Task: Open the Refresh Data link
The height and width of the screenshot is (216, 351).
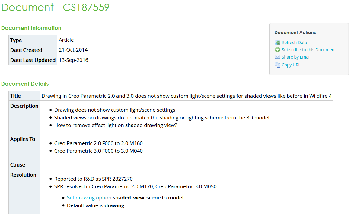Action: point(294,43)
